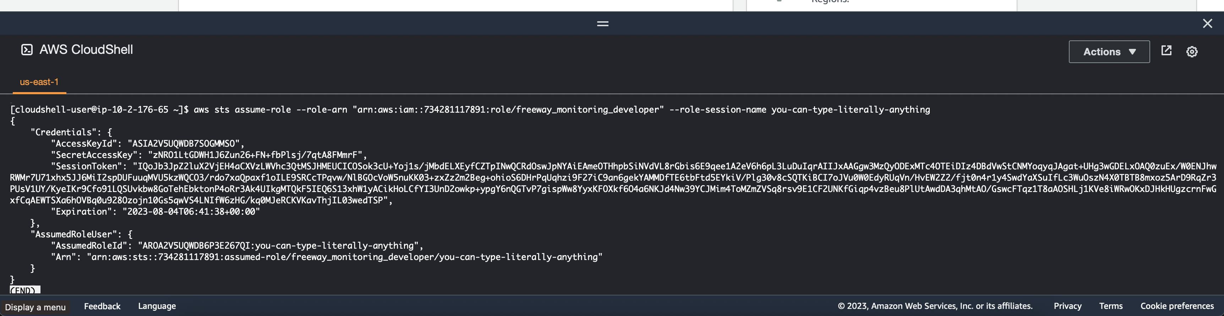1224x316 pixels.
Task: Click the "Credentials": { line
Action: pyautogui.click(x=71, y=132)
